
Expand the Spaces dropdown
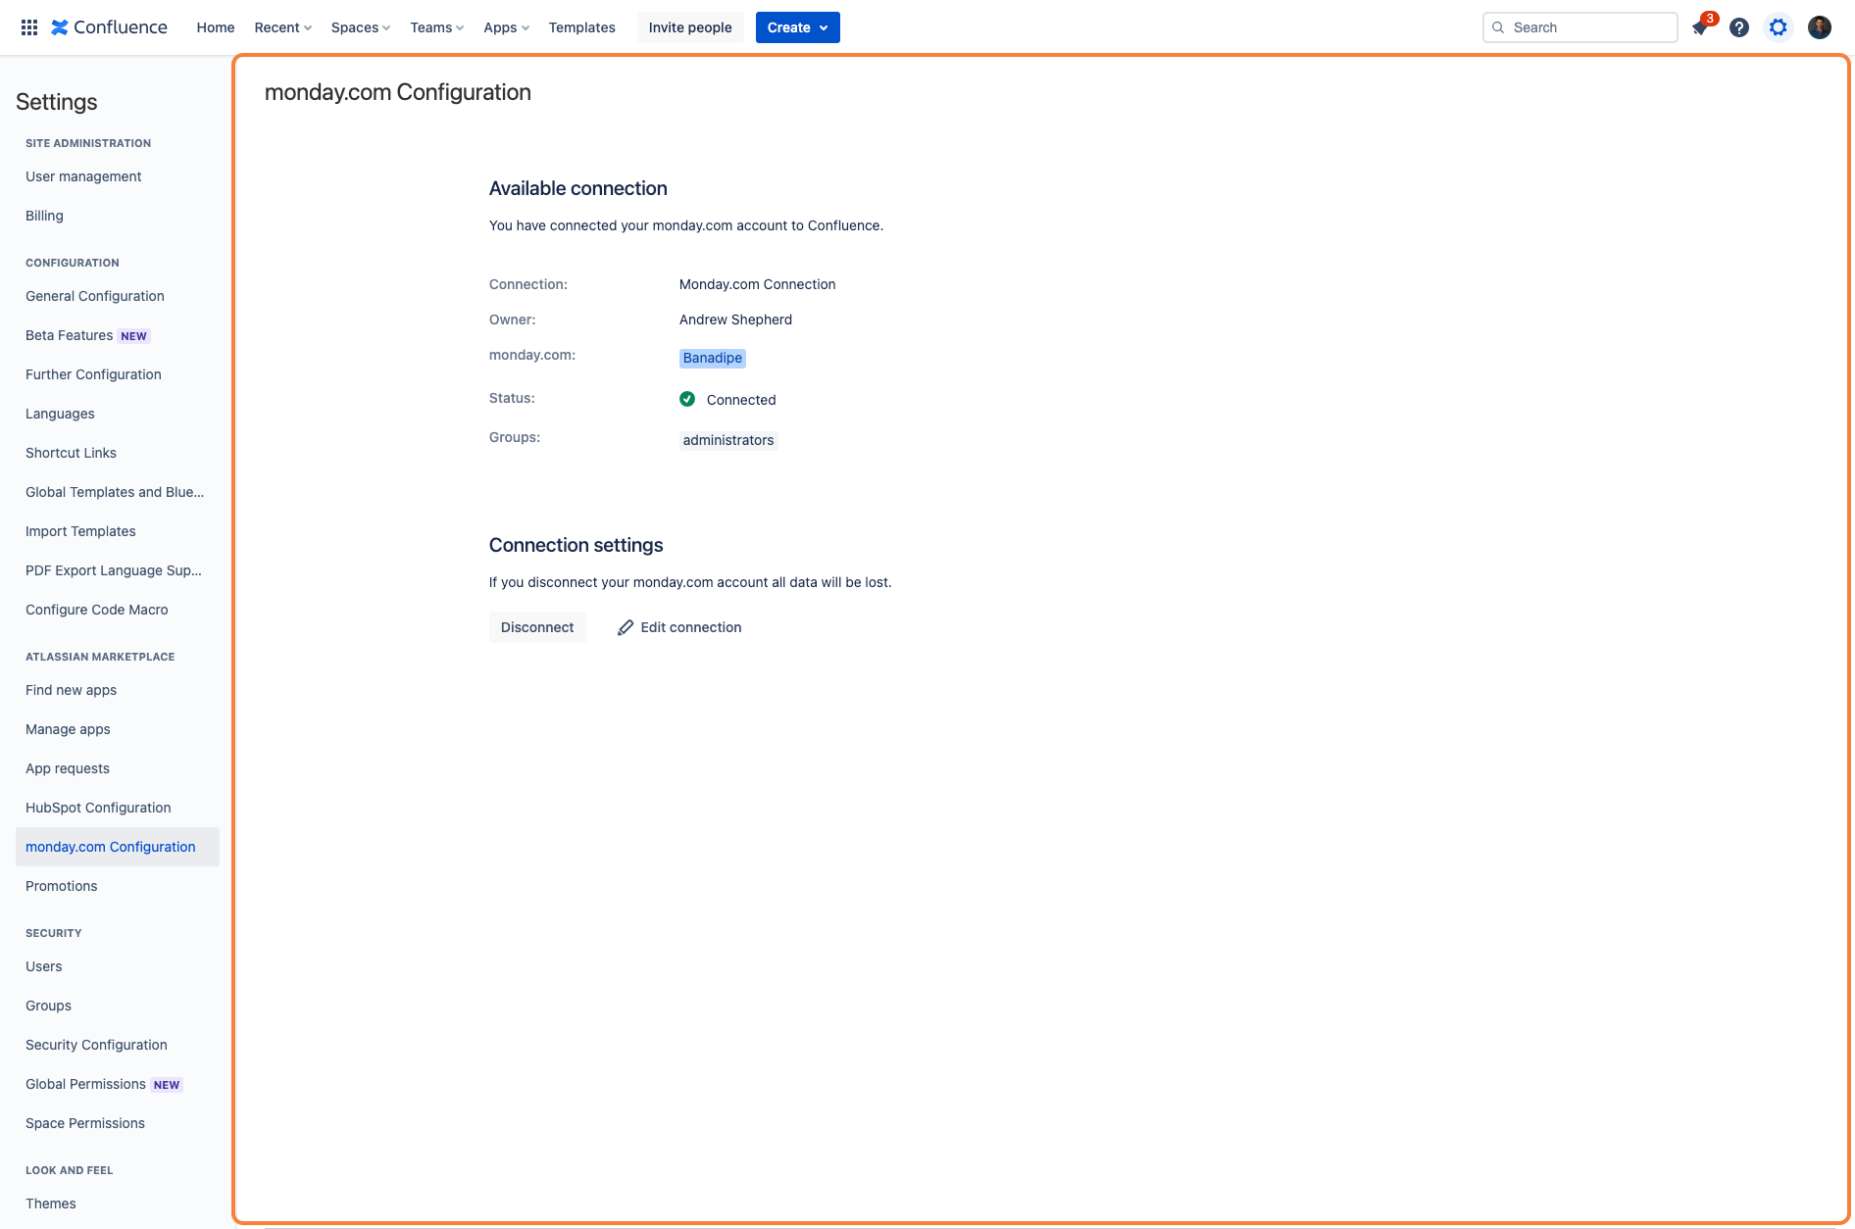pos(360,27)
